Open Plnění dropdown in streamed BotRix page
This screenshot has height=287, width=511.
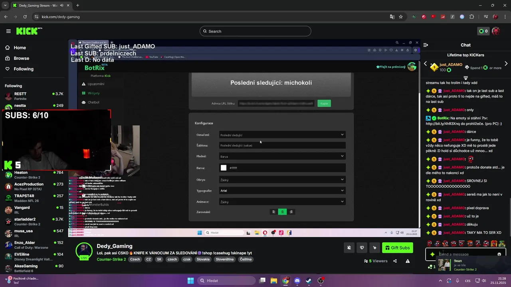pyautogui.click(x=282, y=156)
